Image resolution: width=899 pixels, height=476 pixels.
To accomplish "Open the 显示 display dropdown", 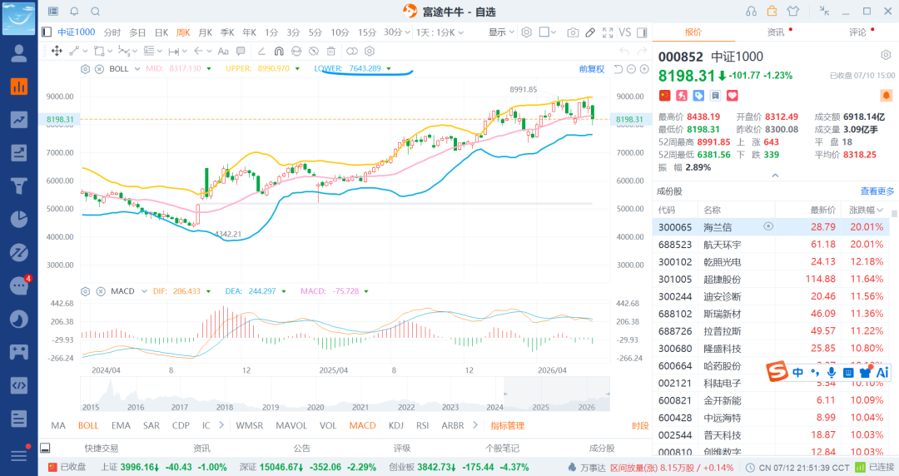I will click(x=501, y=32).
